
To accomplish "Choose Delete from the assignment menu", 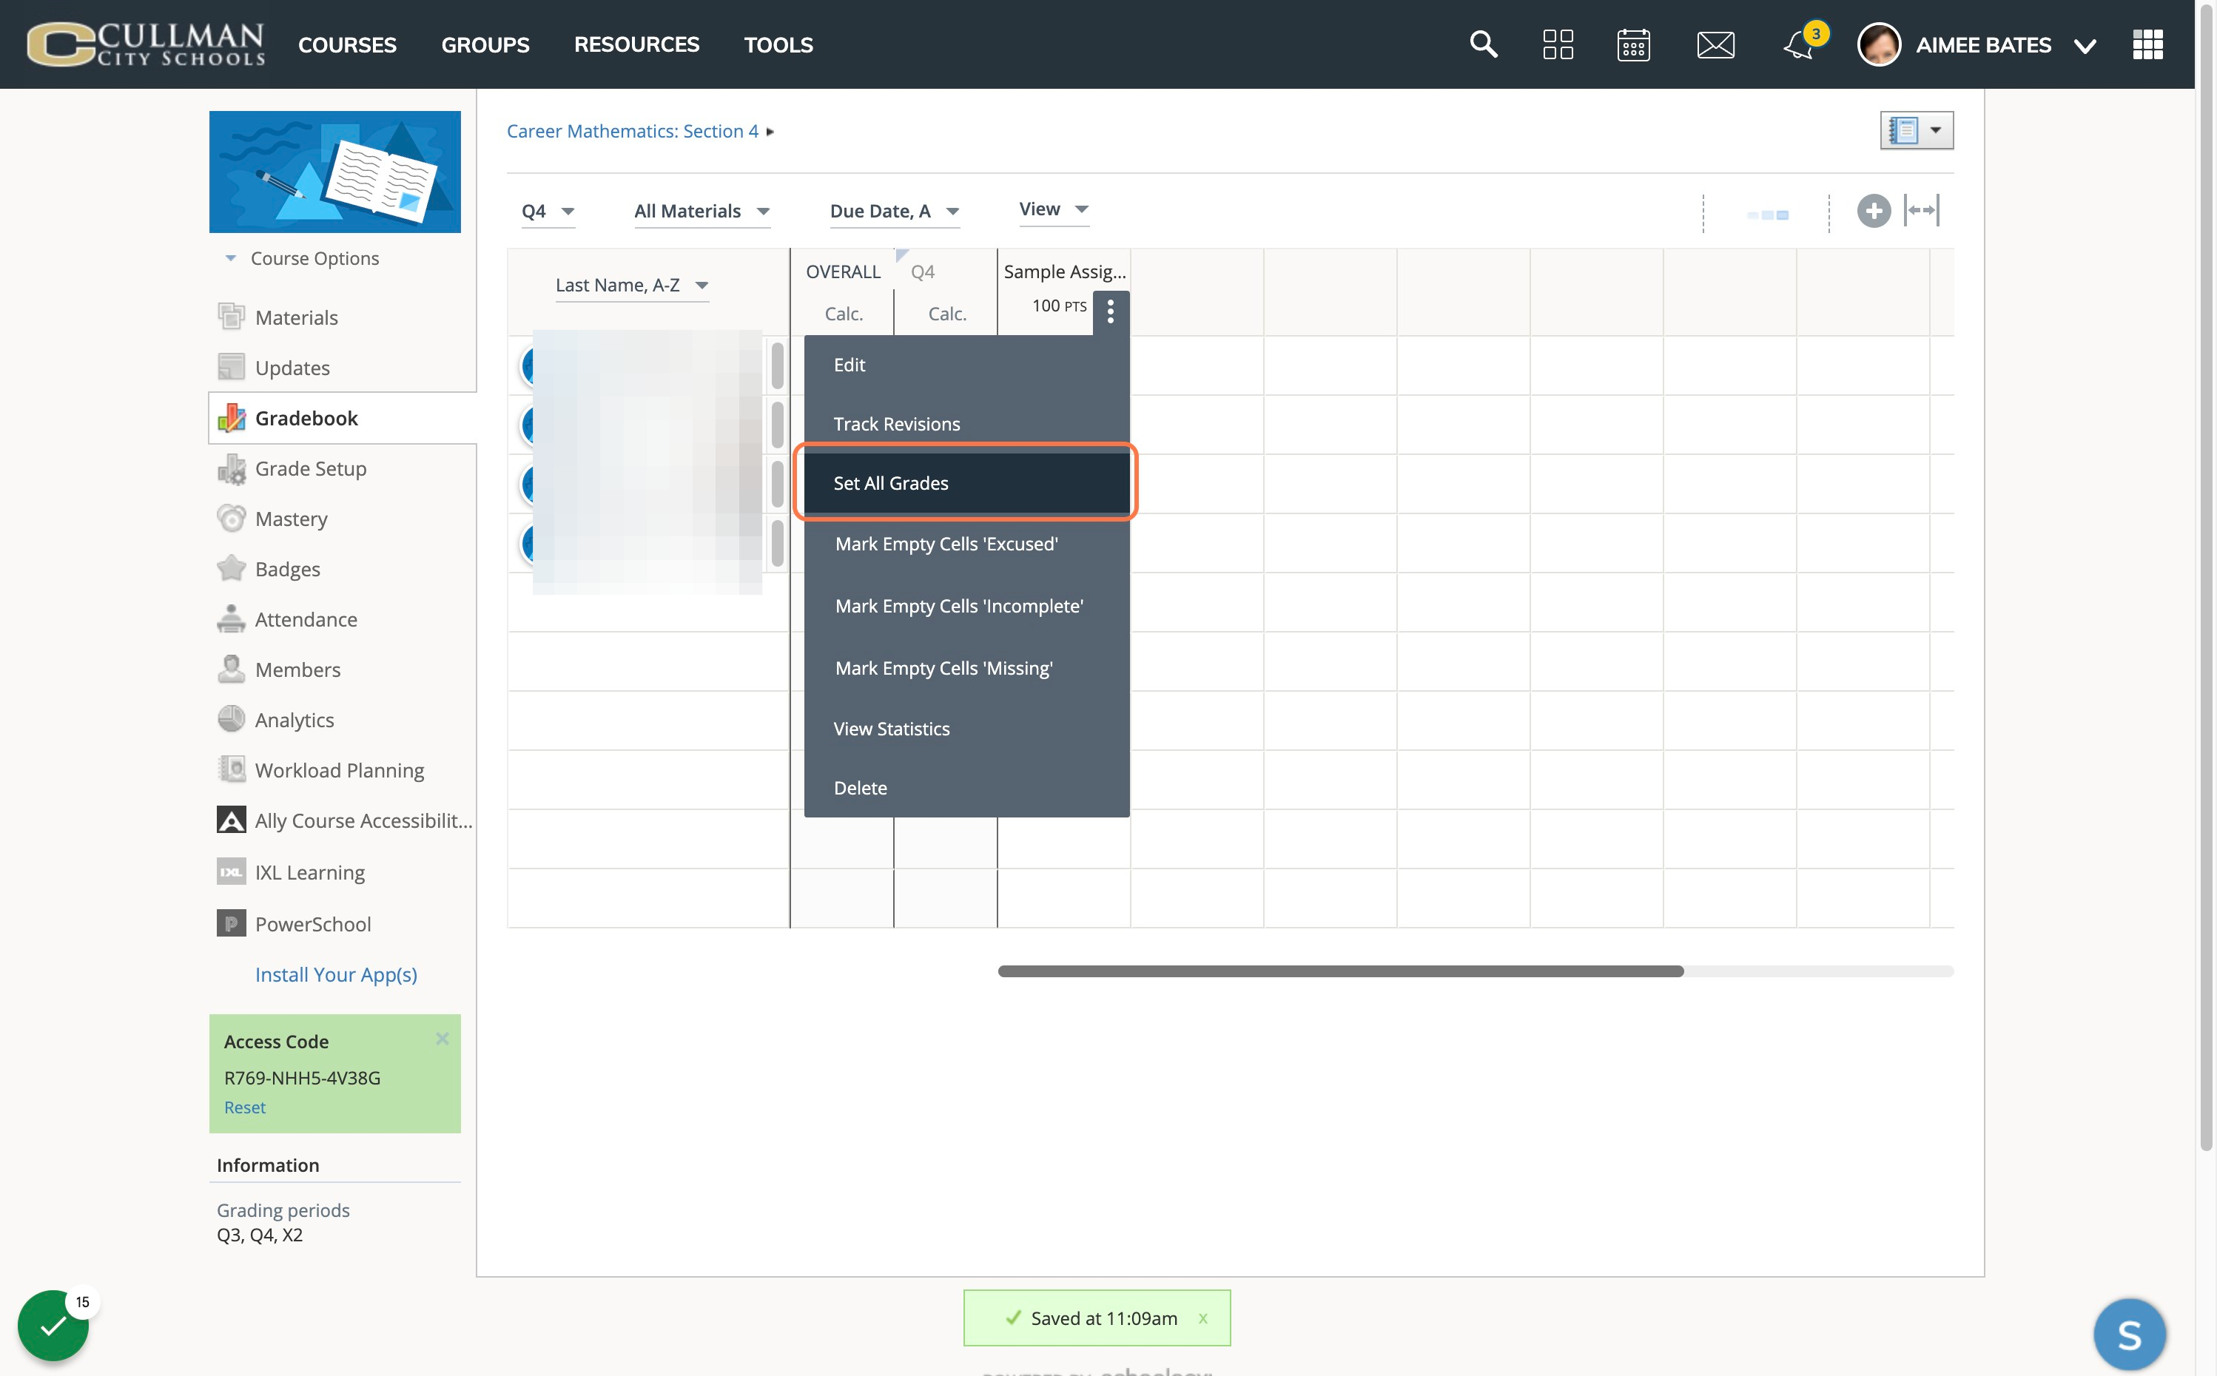I will coord(966,787).
